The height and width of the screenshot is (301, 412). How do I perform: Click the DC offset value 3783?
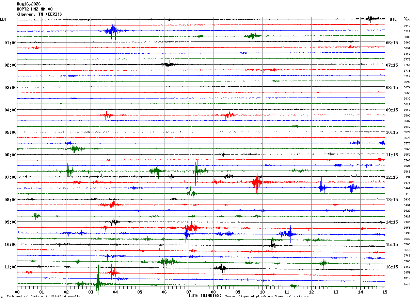pyautogui.click(x=407, y=261)
